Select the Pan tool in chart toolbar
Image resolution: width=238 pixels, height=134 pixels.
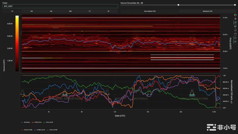[x=235, y=19]
